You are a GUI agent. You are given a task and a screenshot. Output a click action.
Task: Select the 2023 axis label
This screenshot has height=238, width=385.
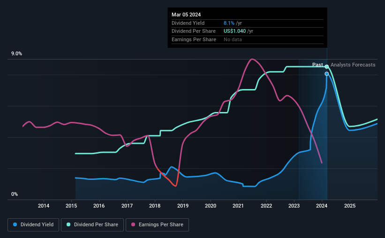point(294,206)
